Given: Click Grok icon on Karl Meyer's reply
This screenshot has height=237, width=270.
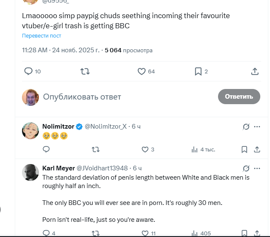Looking at the screenshot, I should [245, 168].
